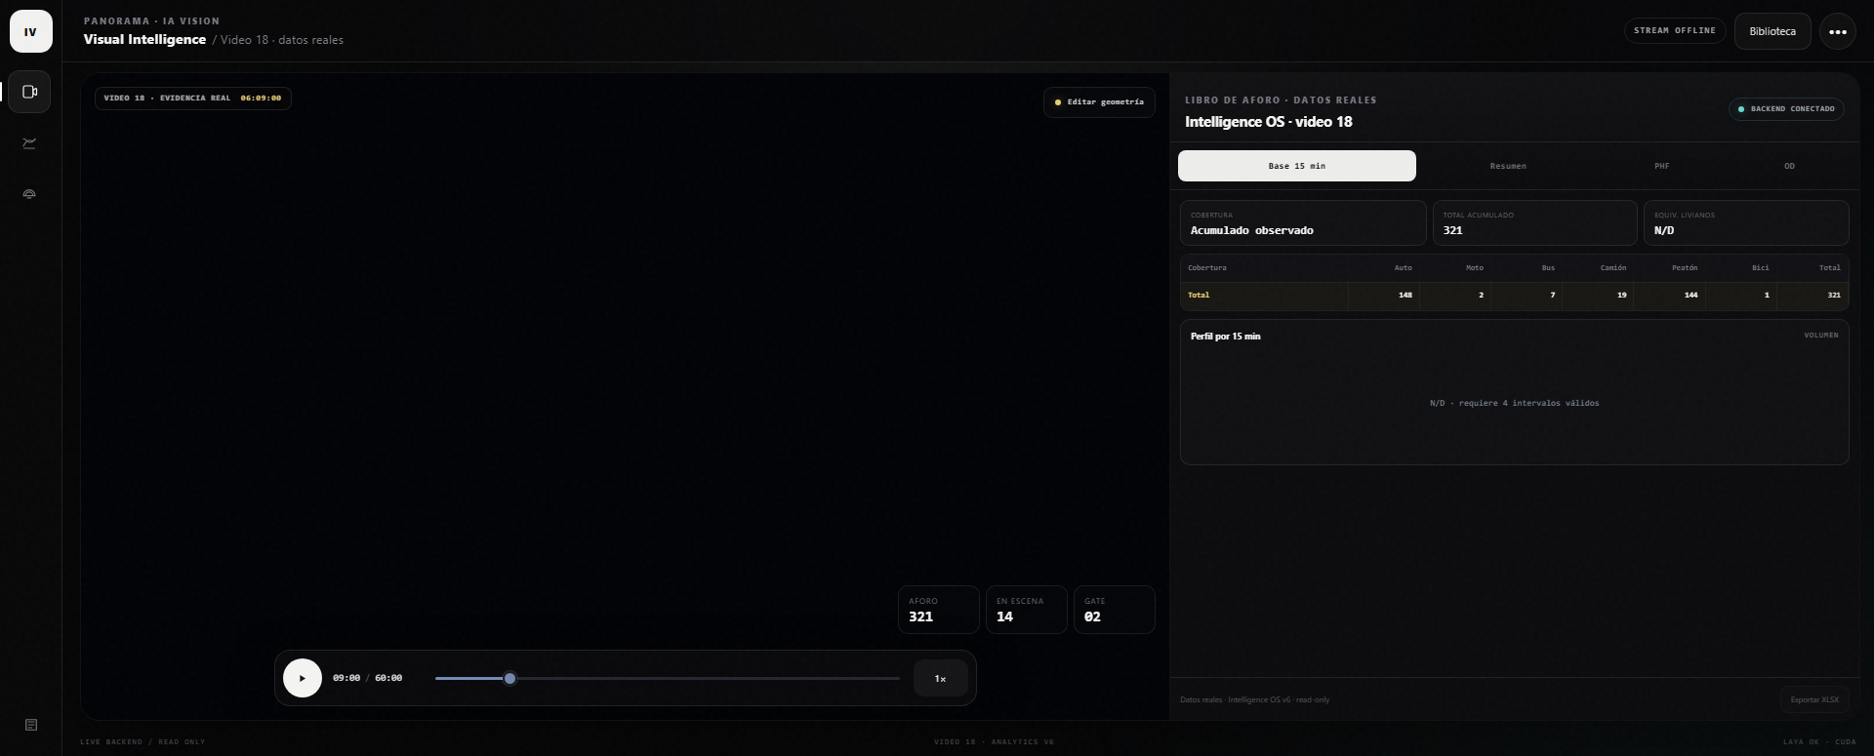The height and width of the screenshot is (756, 1874).
Task: Click the Moto column header
Action: pyautogui.click(x=1474, y=268)
